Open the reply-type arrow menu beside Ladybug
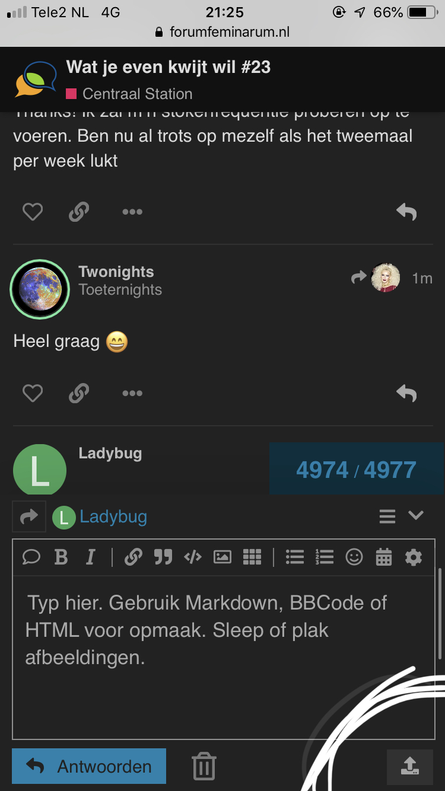This screenshot has width=445, height=791. [x=29, y=517]
